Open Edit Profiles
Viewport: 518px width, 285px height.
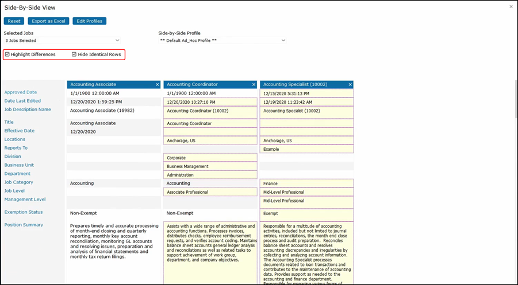coord(89,21)
